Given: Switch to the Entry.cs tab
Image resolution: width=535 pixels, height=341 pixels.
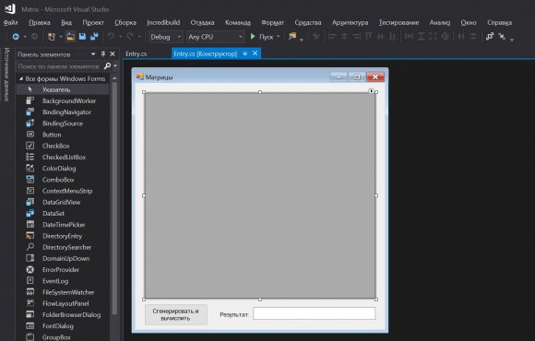Looking at the screenshot, I should 137,53.
